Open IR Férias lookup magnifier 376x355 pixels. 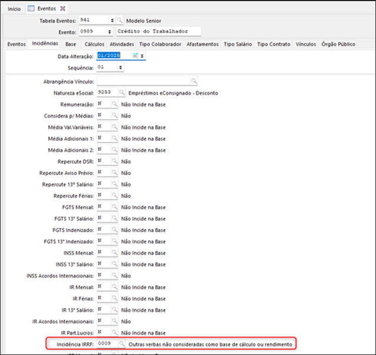[115, 298]
